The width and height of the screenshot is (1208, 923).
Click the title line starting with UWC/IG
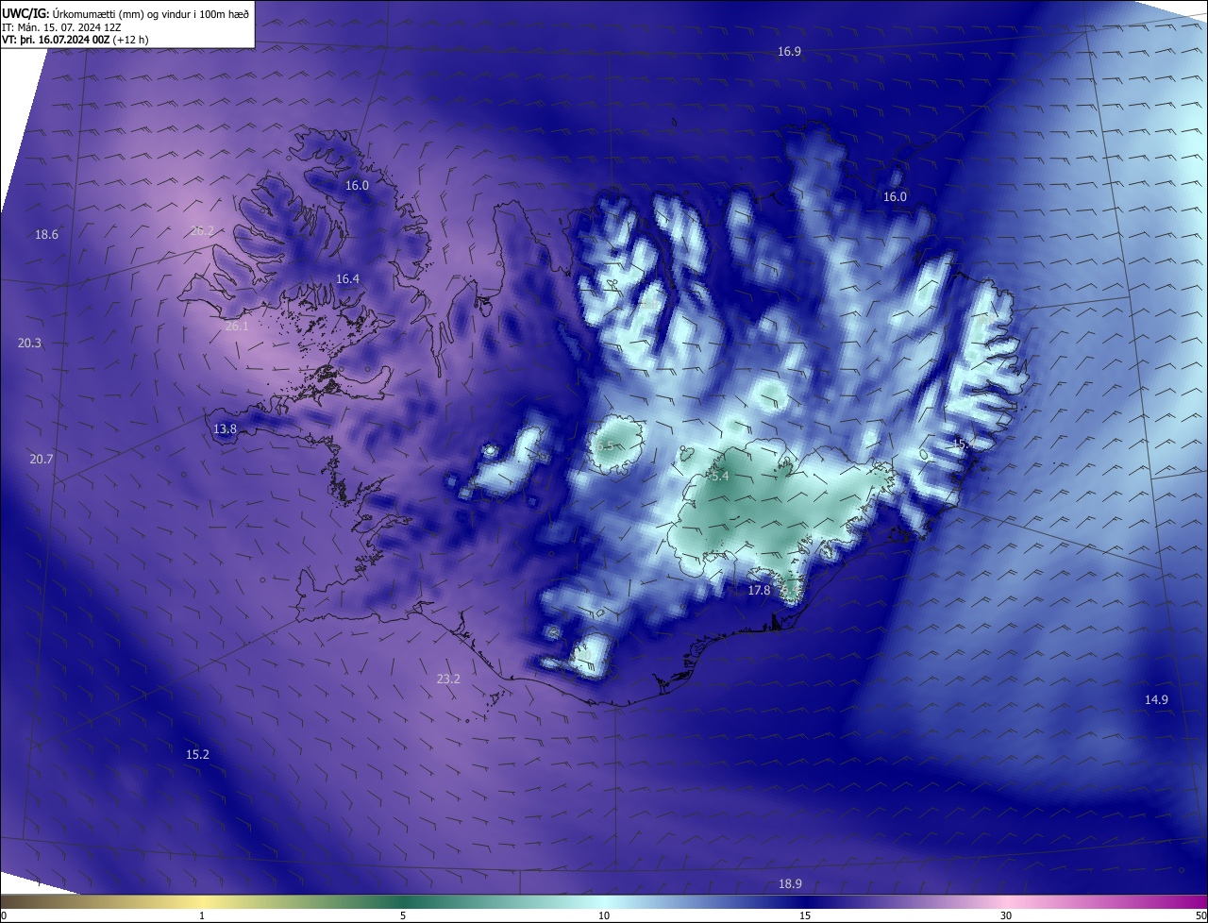(126, 13)
